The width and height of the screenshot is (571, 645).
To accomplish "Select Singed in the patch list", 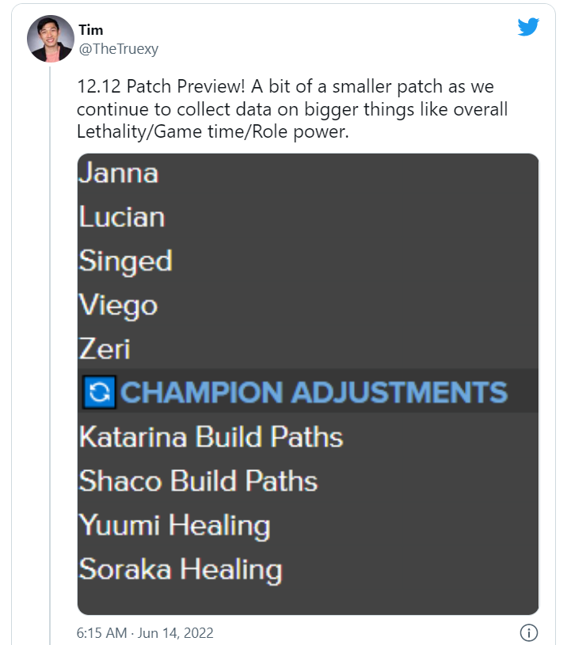I will tap(126, 262).
